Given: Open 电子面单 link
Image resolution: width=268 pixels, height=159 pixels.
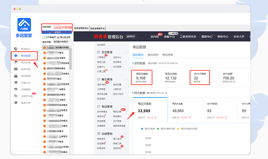Looking at the screenshot, I should 117,67.
